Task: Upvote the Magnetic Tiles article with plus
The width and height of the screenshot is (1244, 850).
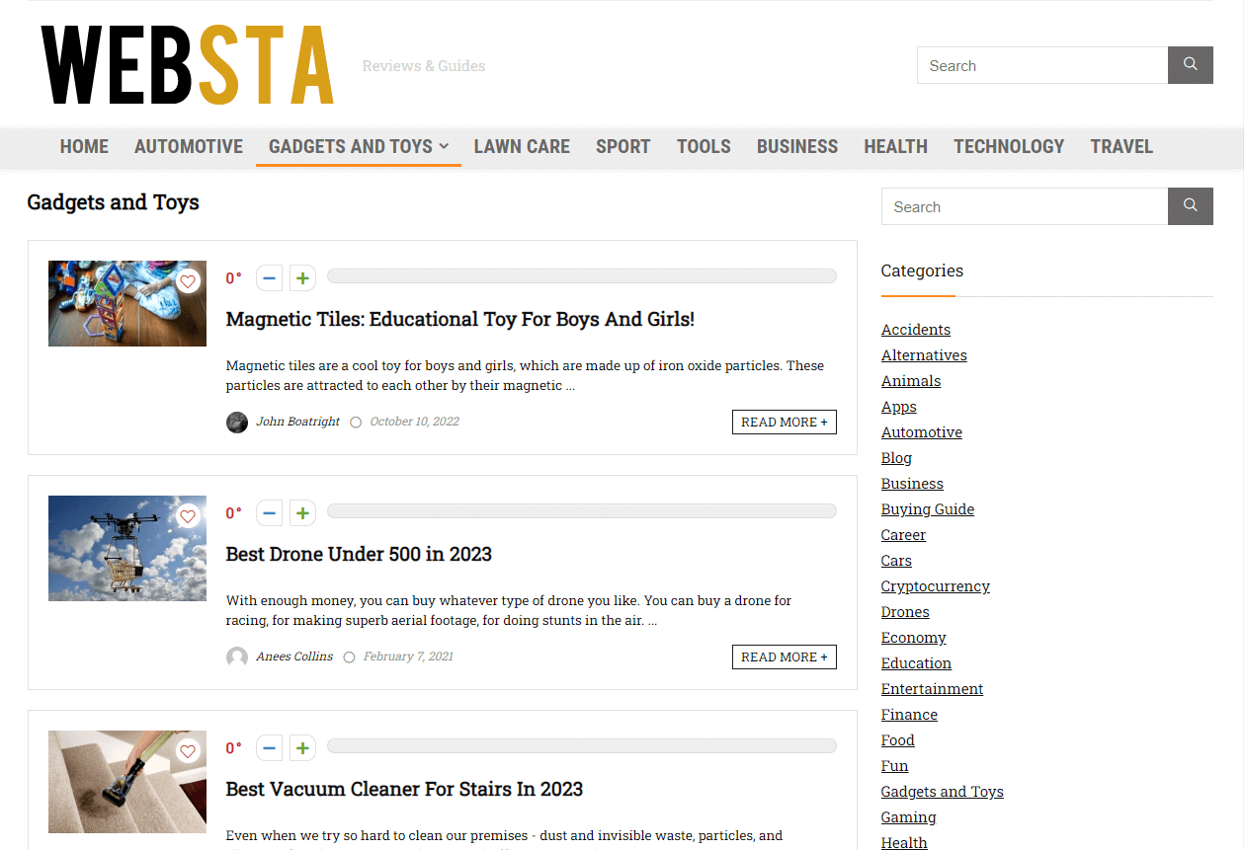Action: (302, 278)
